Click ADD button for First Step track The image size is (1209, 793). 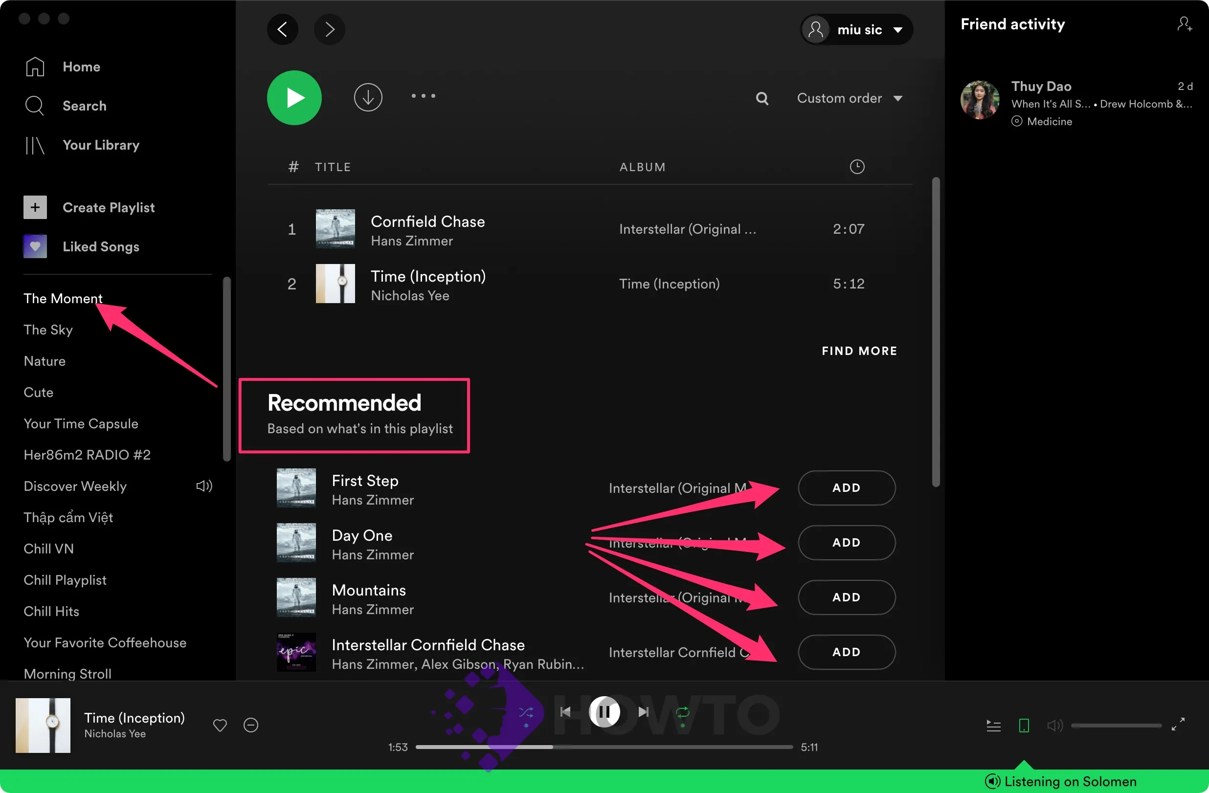845,487
